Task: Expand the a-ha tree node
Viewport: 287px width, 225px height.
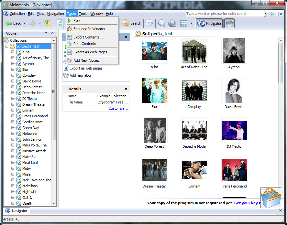Action: click(x=13, y=52)
